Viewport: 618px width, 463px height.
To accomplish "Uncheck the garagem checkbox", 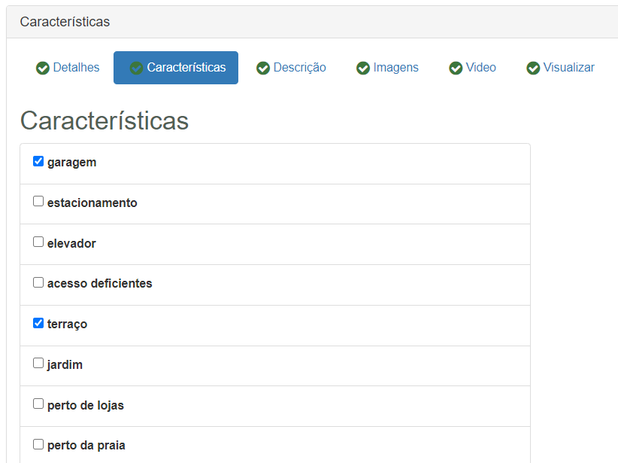I will [x=38, y=161].
